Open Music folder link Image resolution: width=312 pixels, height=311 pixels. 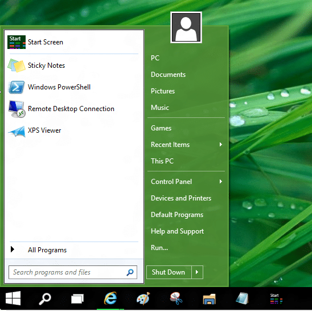[160, 108]
